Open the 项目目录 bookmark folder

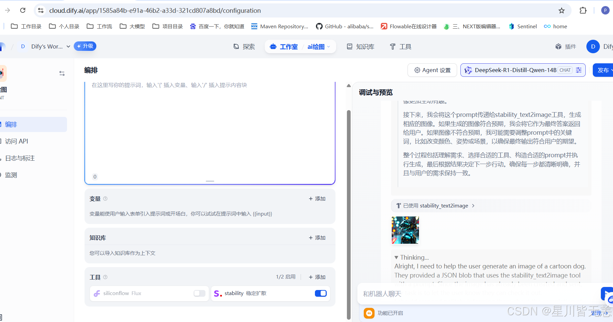tap(167, 26)
